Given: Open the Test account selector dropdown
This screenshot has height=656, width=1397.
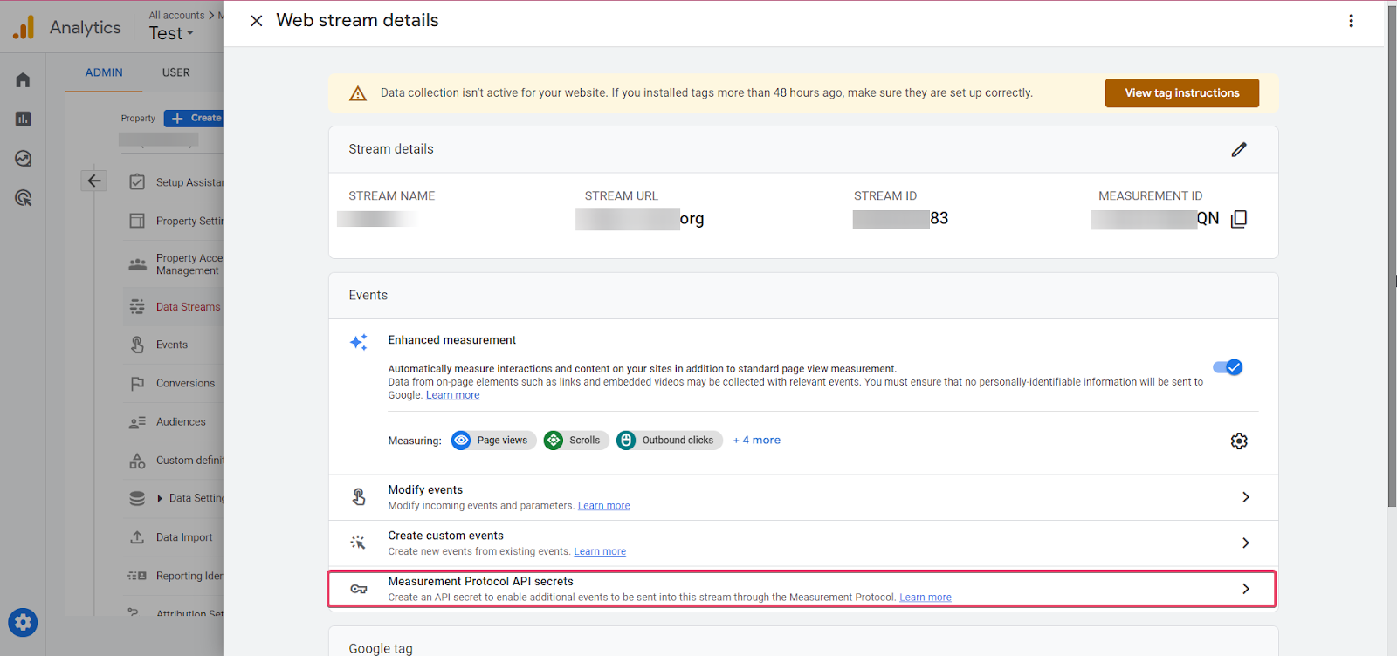Looking at the screenshot, I should coord(171,33).
